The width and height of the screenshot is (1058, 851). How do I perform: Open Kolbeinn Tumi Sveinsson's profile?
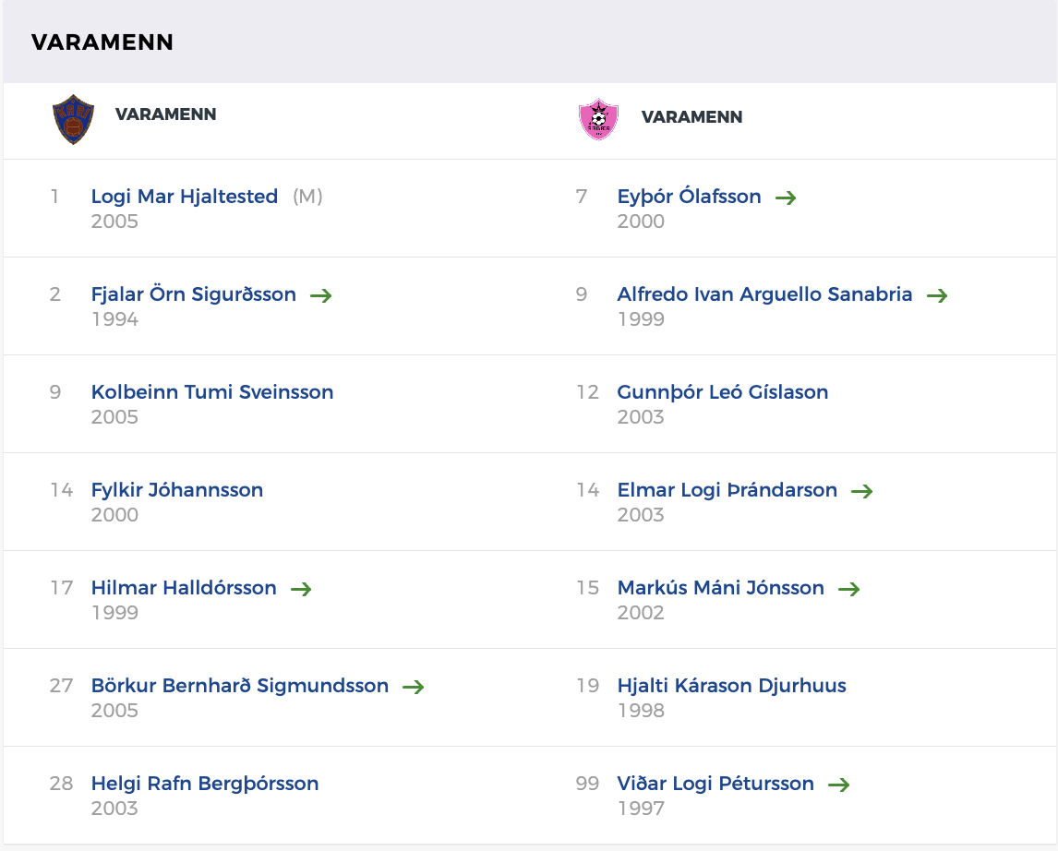212,392
